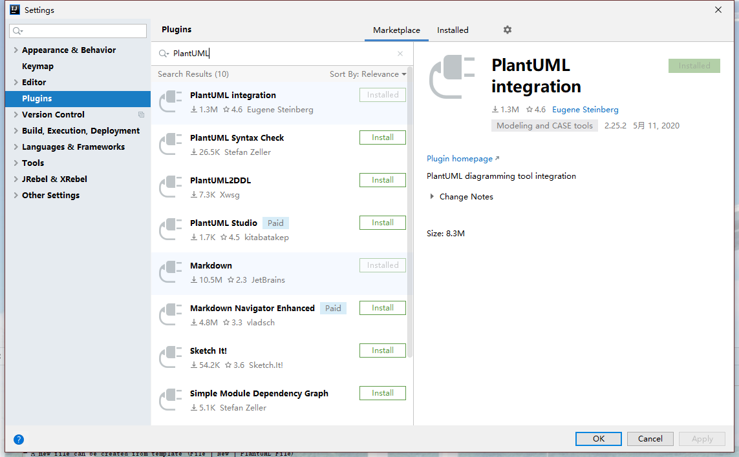Switch to the Installed tab
The image size is (739, 457).
point(453,30)
